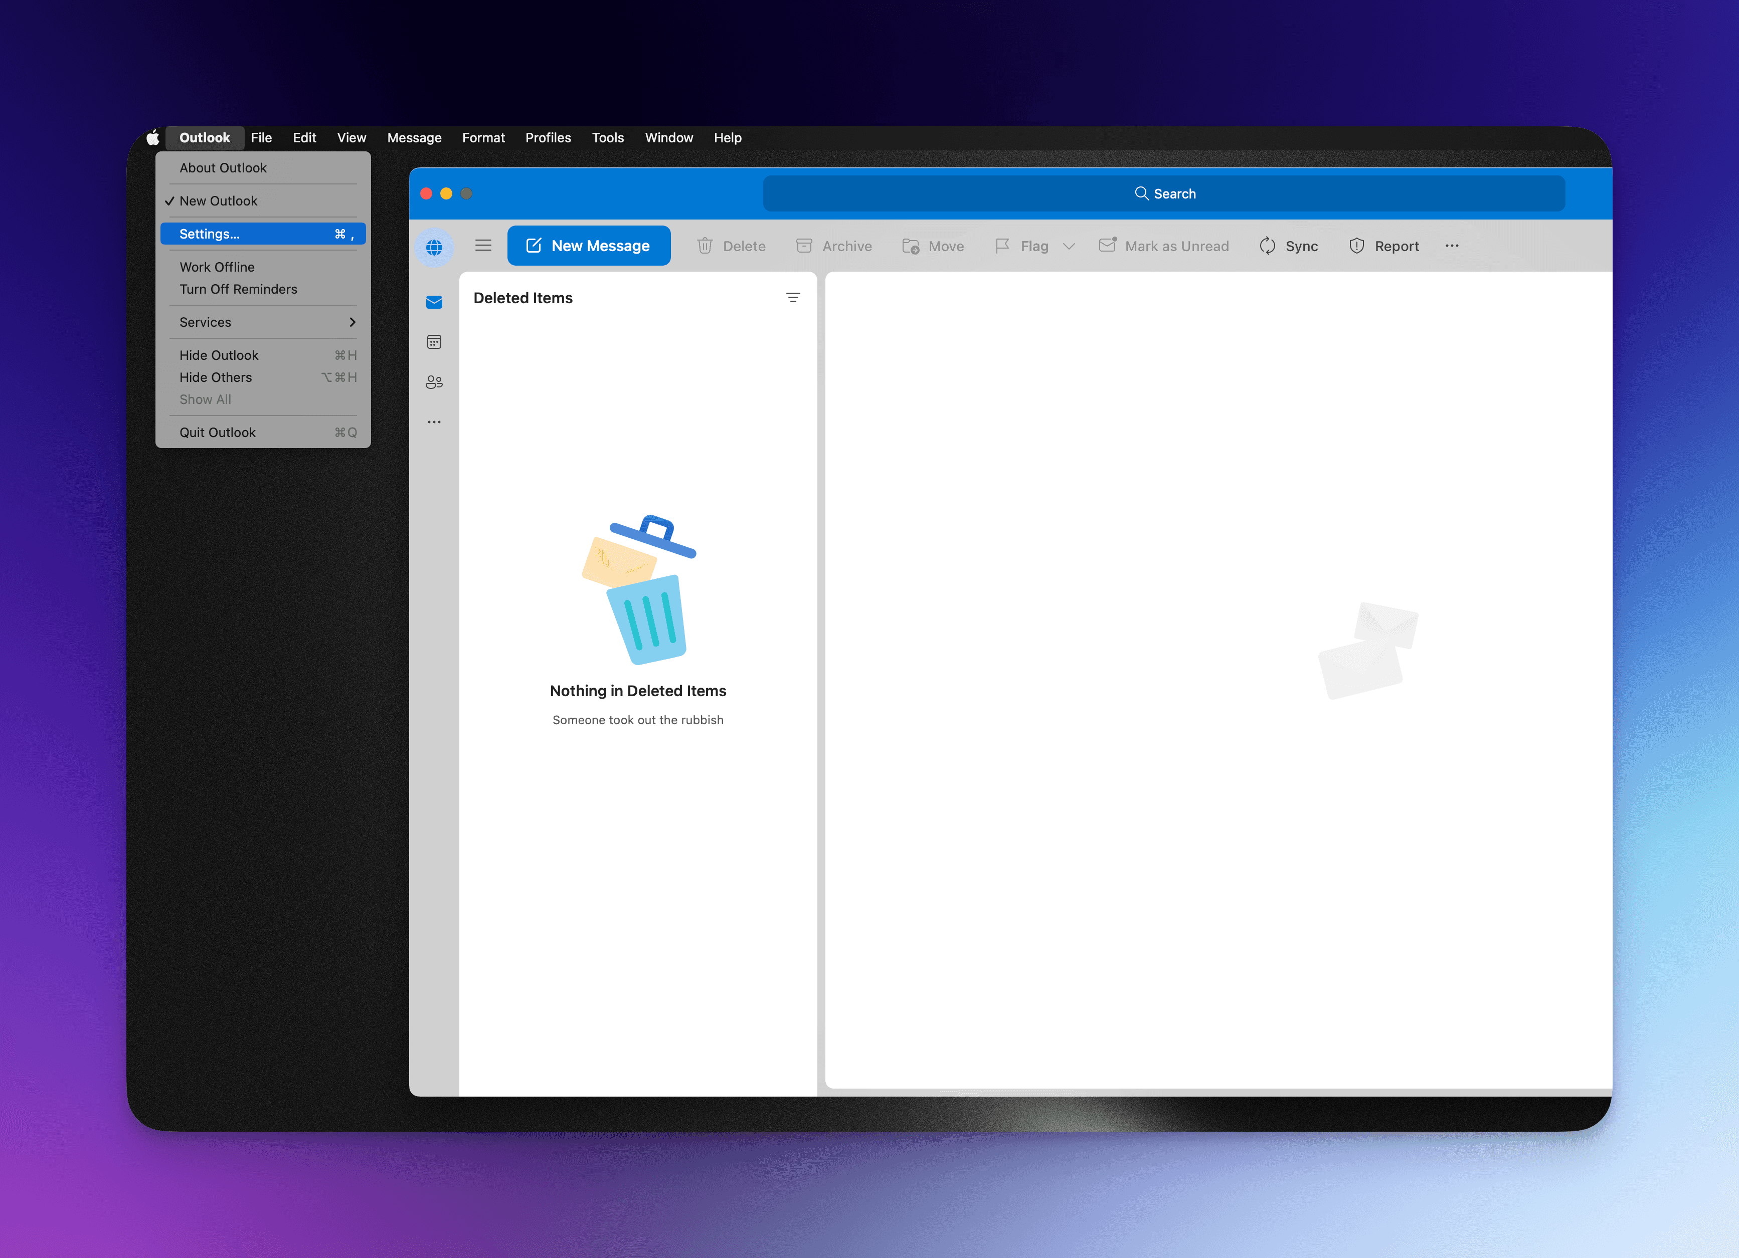The height and width of the screenshot is (1258, 1739).
Task: Click the globe account icon
Action: (434, 247)
